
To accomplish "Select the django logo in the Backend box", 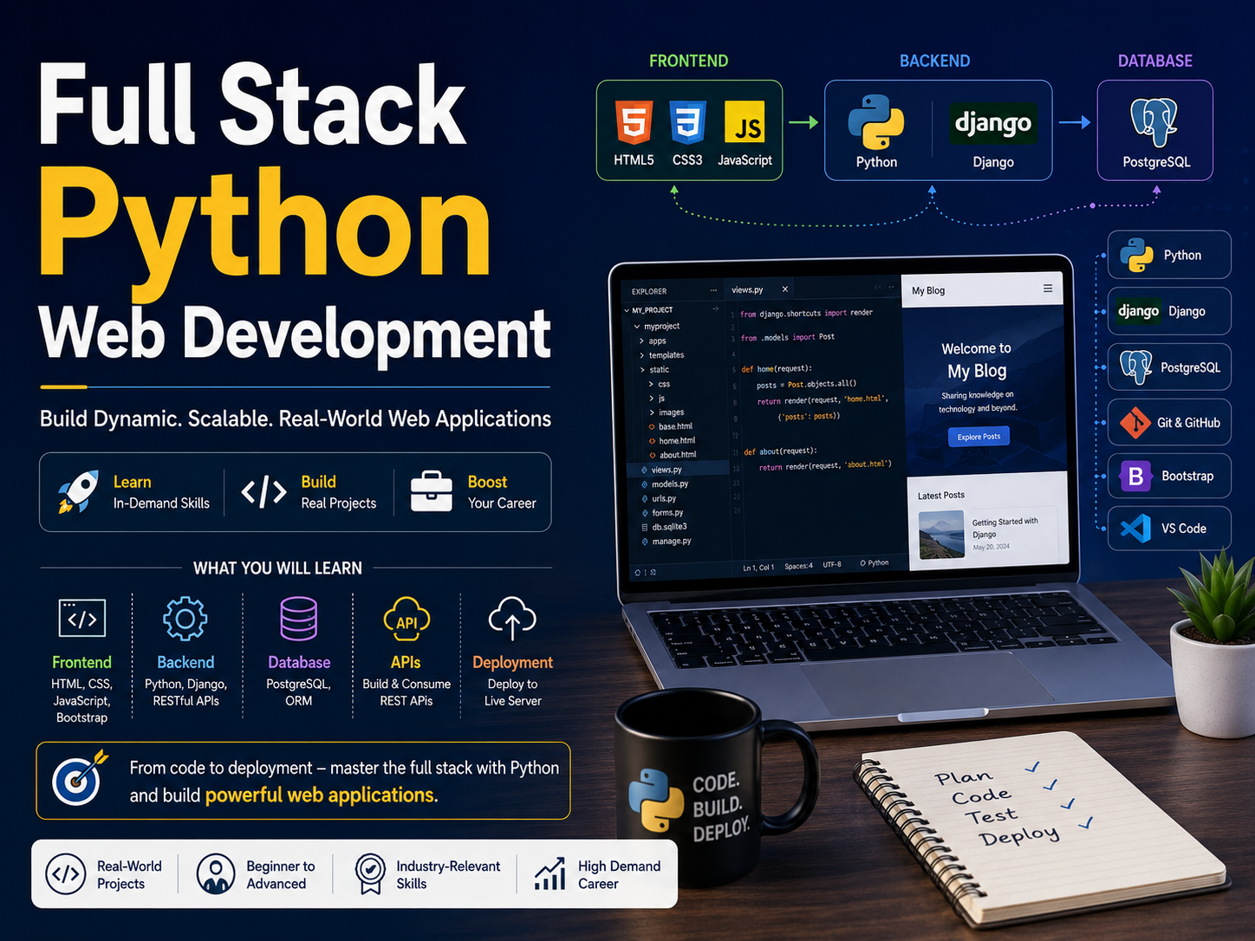I will [x=993, y=123].
